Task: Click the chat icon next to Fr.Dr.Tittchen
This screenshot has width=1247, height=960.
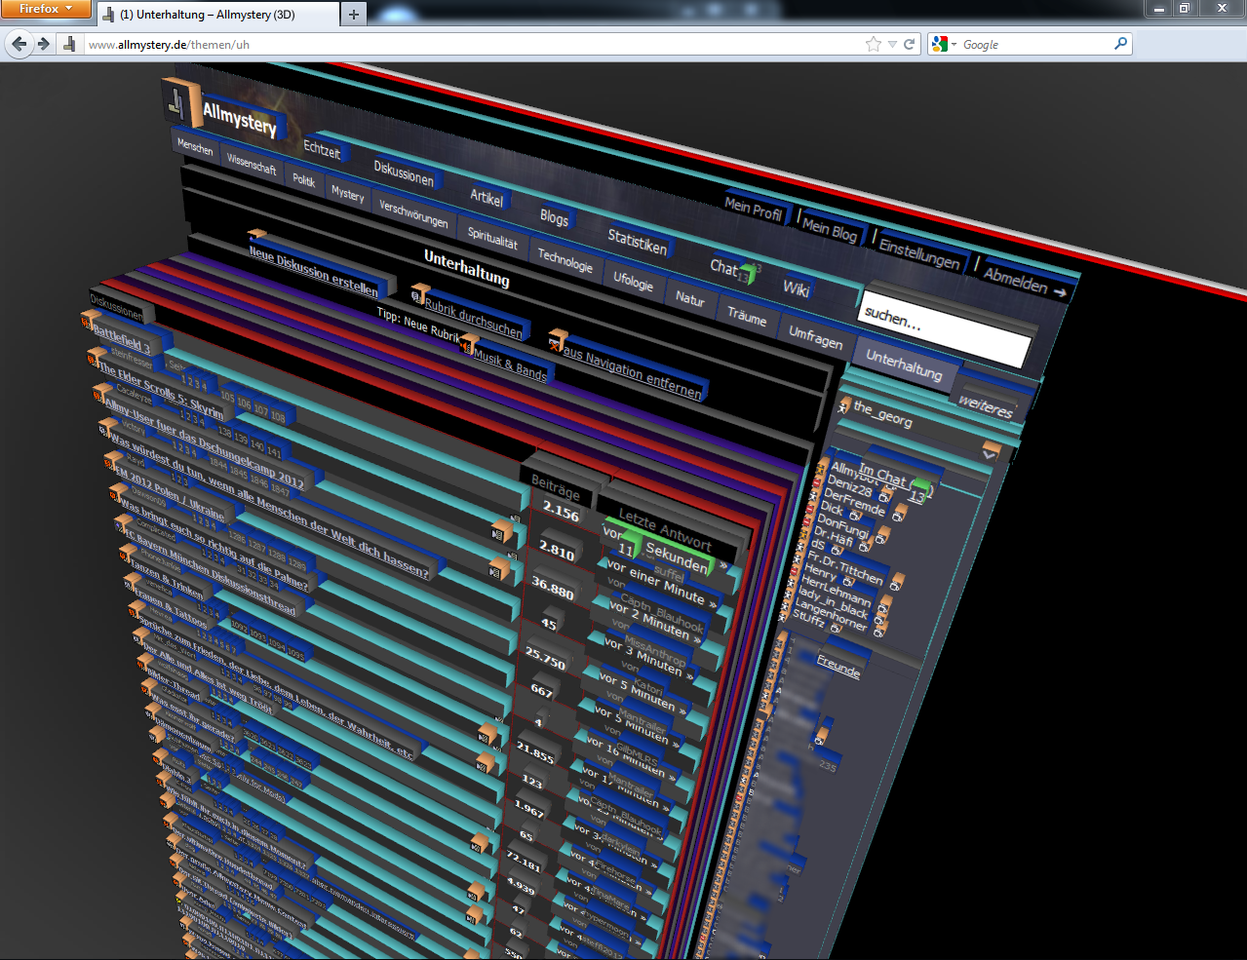Action: [x=897, y=583]
